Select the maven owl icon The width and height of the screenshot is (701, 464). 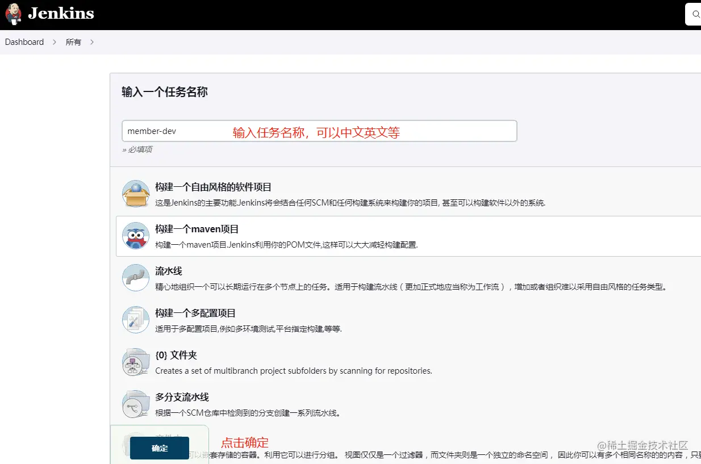136,236
